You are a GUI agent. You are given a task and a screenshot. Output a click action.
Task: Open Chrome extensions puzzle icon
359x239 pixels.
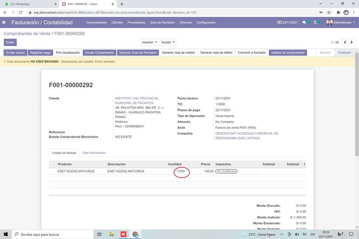point(338,12)
